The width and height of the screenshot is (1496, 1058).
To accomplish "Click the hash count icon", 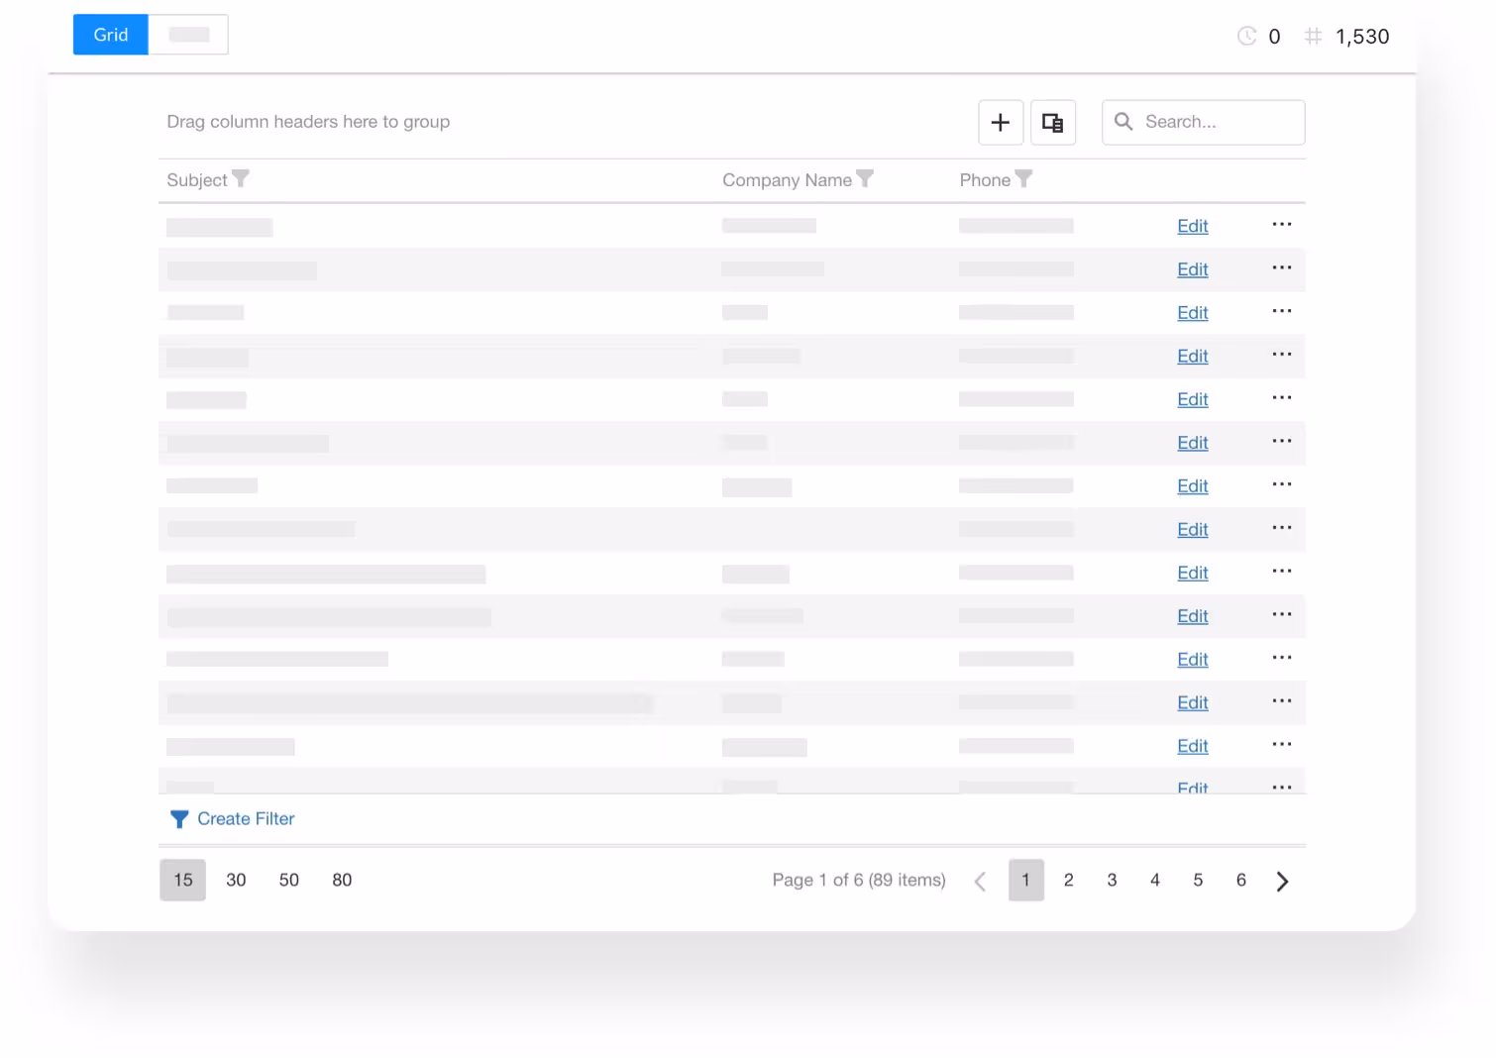I will pyautogui.click(x=1313, y=37).
